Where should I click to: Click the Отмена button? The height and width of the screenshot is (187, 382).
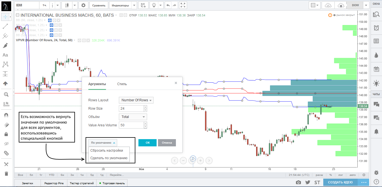pos(167,143)
